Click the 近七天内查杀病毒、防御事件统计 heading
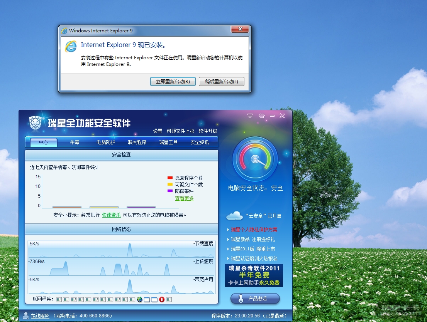 pyautogui.click(x=64, y=167)
